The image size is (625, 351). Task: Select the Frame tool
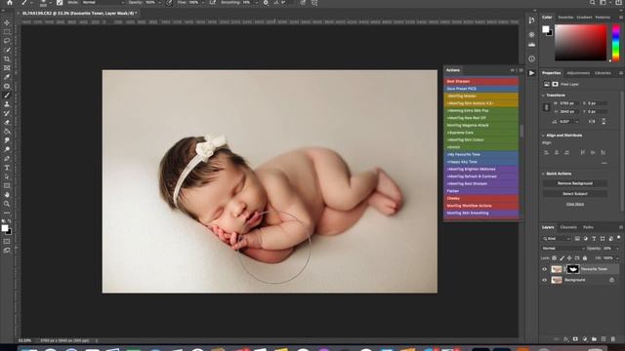[7, 68]
